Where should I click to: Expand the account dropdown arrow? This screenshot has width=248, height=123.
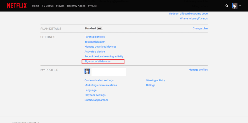240,6
